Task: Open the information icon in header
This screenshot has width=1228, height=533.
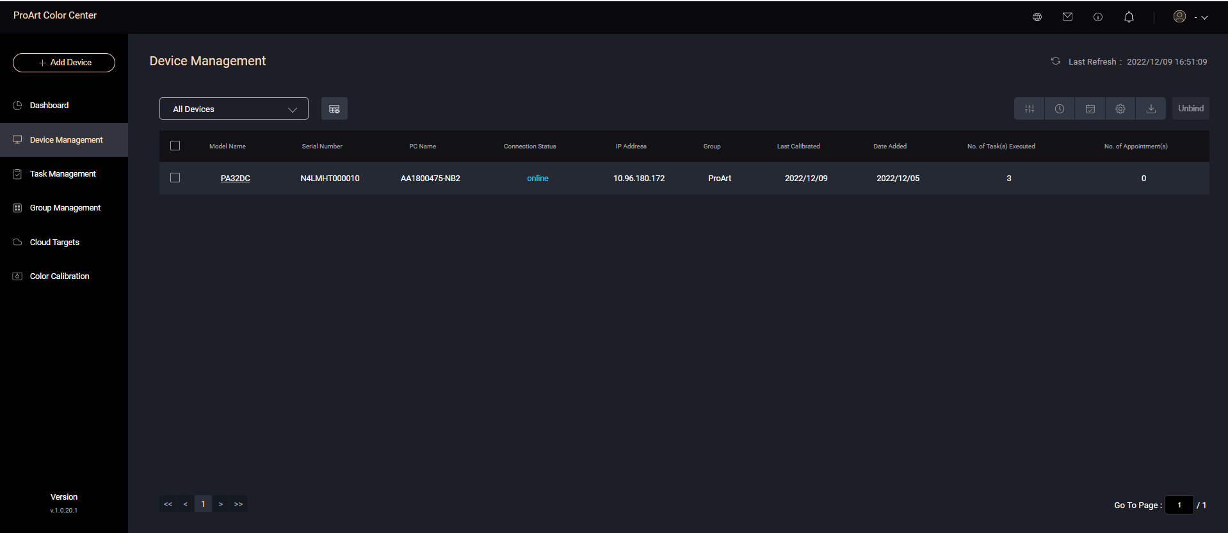Action: click(1098, 17)
